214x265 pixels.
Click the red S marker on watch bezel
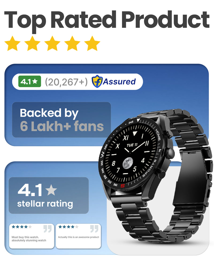coord(123,186)
